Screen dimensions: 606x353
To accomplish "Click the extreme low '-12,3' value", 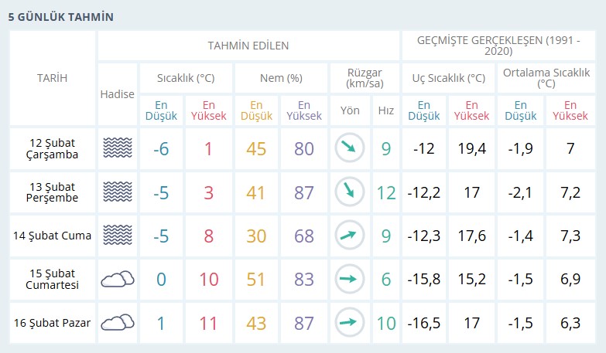I will click(x=424, y=236).
